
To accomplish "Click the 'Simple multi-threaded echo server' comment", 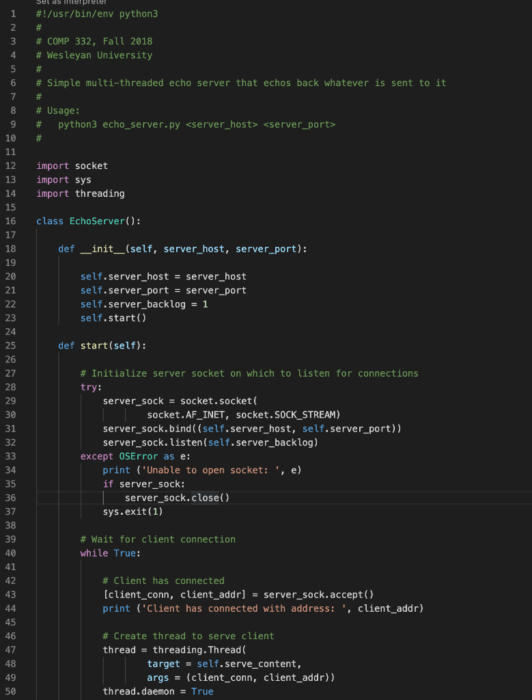I will [241, 83].
